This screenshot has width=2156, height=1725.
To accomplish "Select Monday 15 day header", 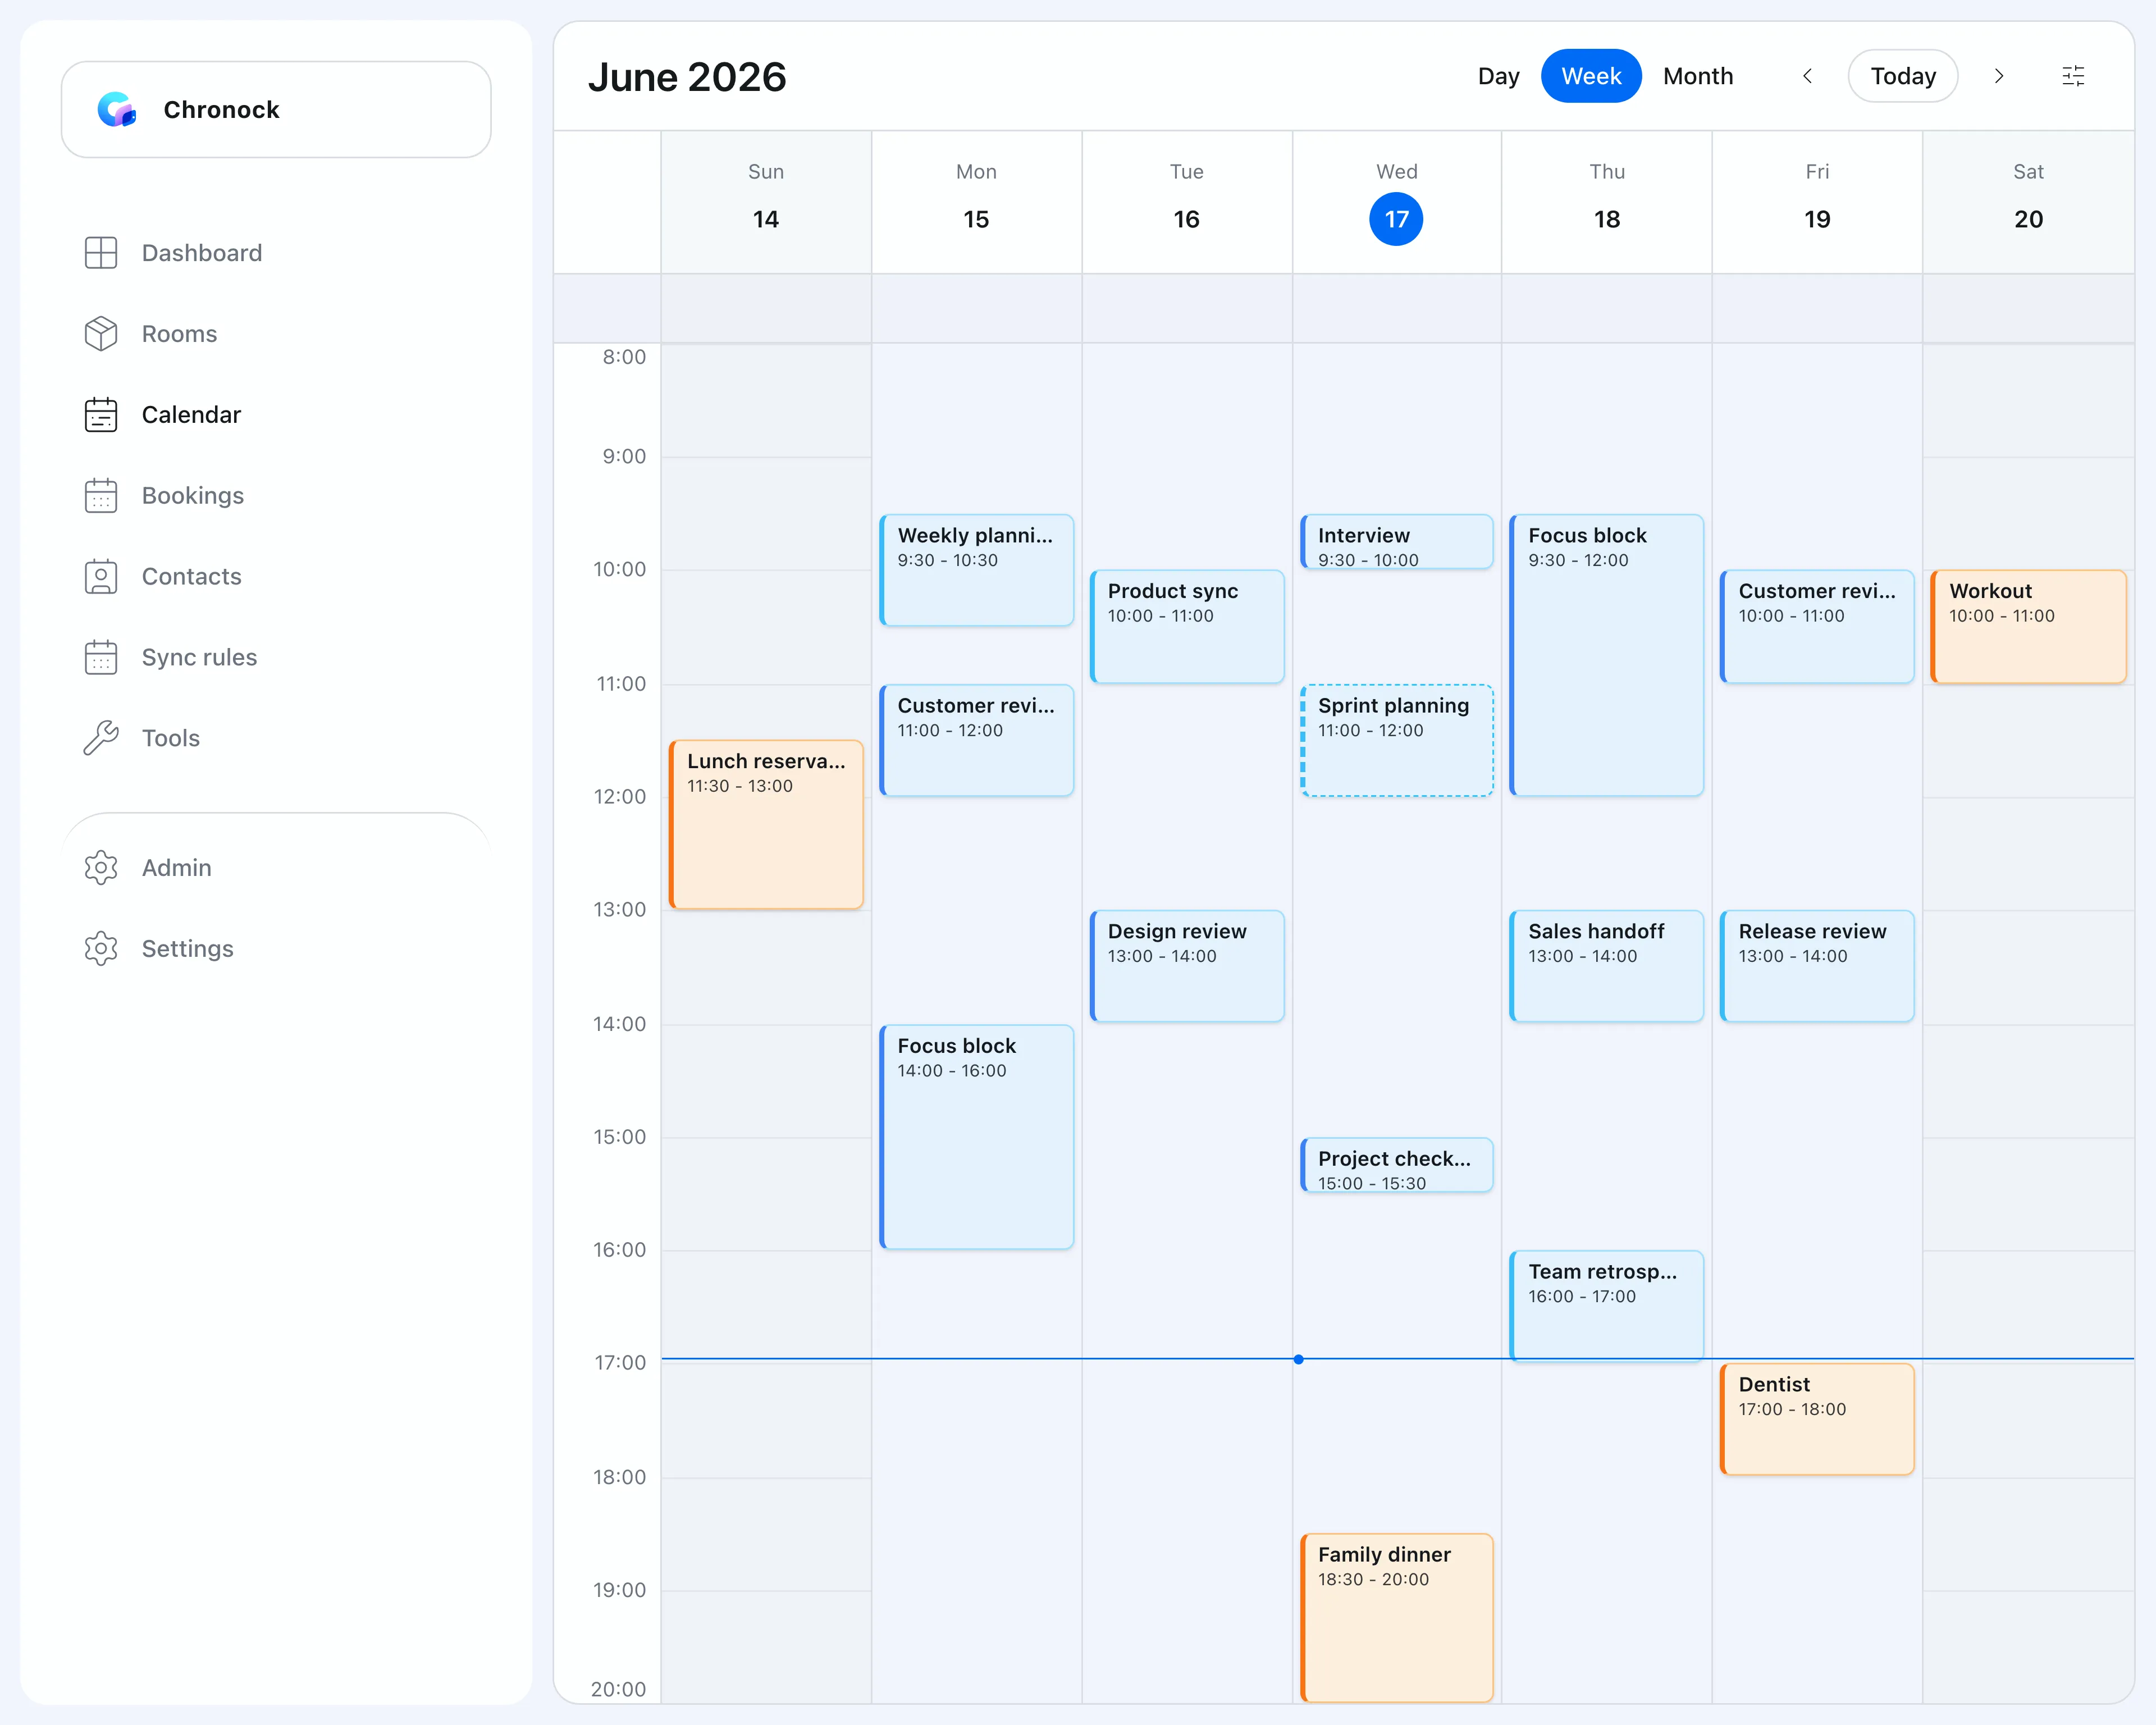I will [x=976, y=201].
